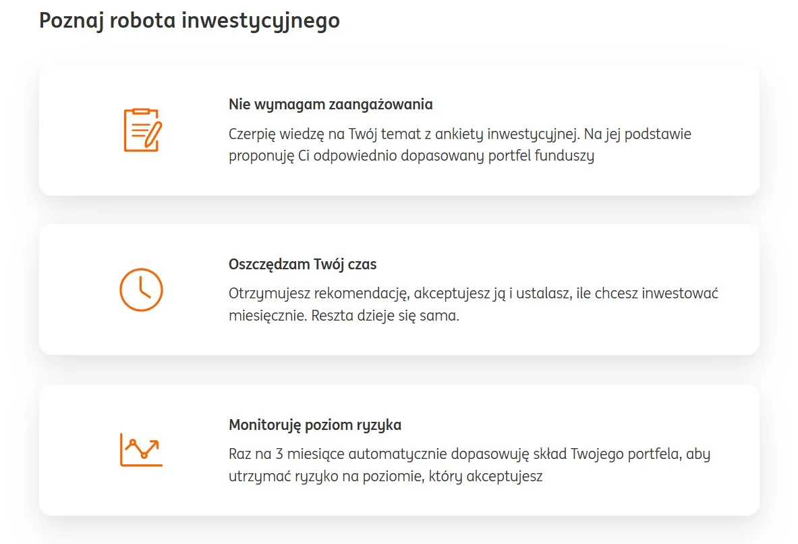
Task: Click the word "miesięcznie" in the time card
Action: point(266,316)
